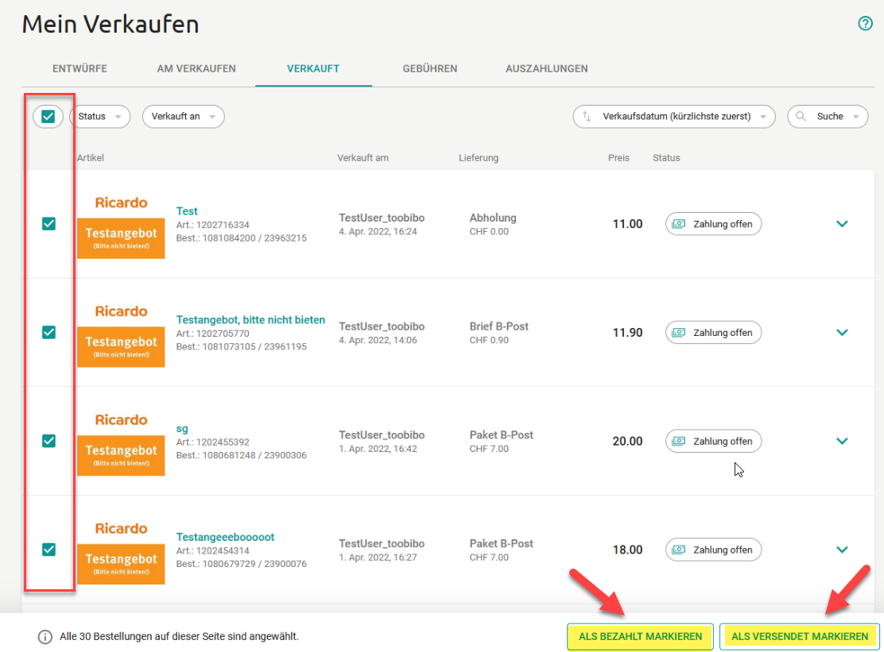884x652 pixels.
Task: Click Zahlung offen button in the 18.00 row
Action: click(x=713, y=550)
